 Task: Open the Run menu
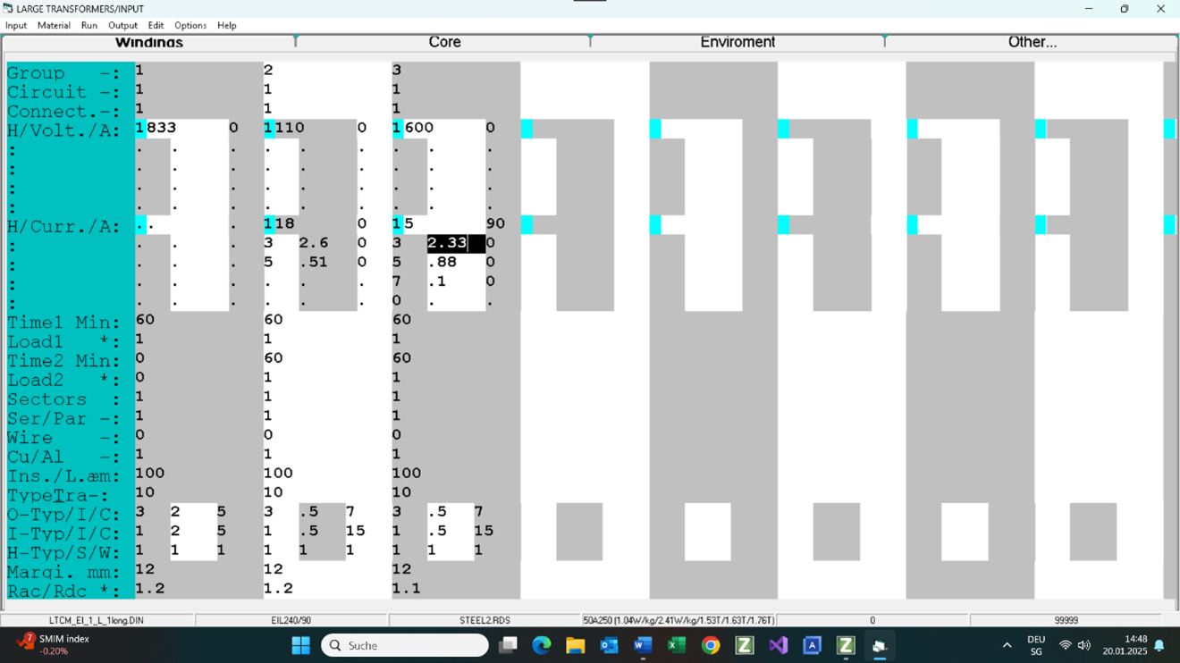pyautogui.click(x=88, y=26)
